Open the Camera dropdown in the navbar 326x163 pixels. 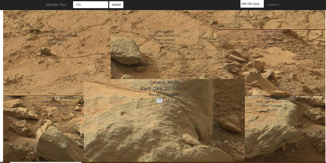tap(272, 4)
